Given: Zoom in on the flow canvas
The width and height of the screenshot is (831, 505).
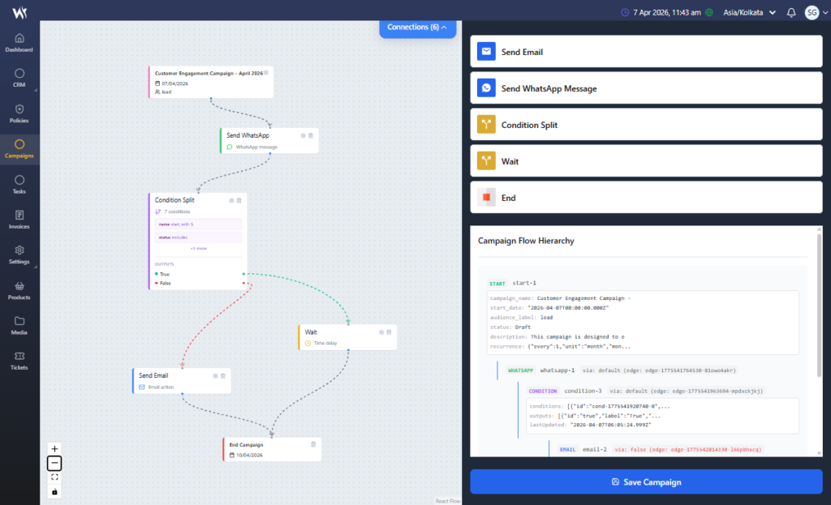Looking at the screenshot, I should point(54,449).
